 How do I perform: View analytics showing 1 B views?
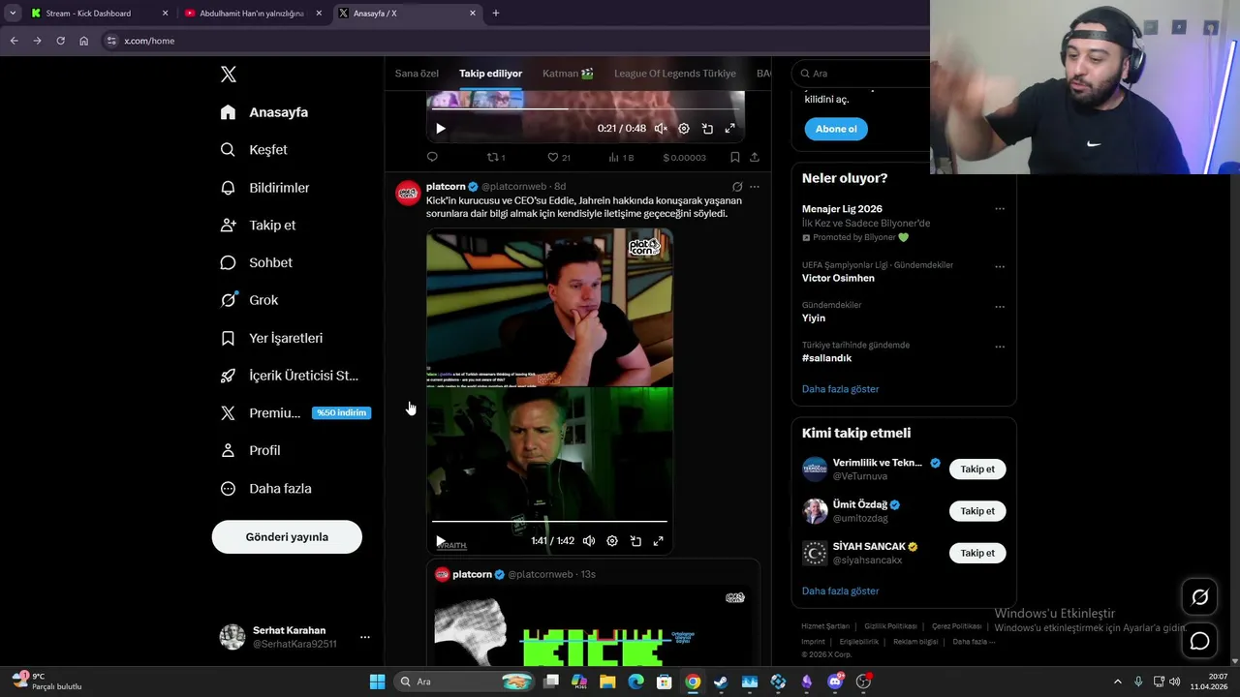621,157
